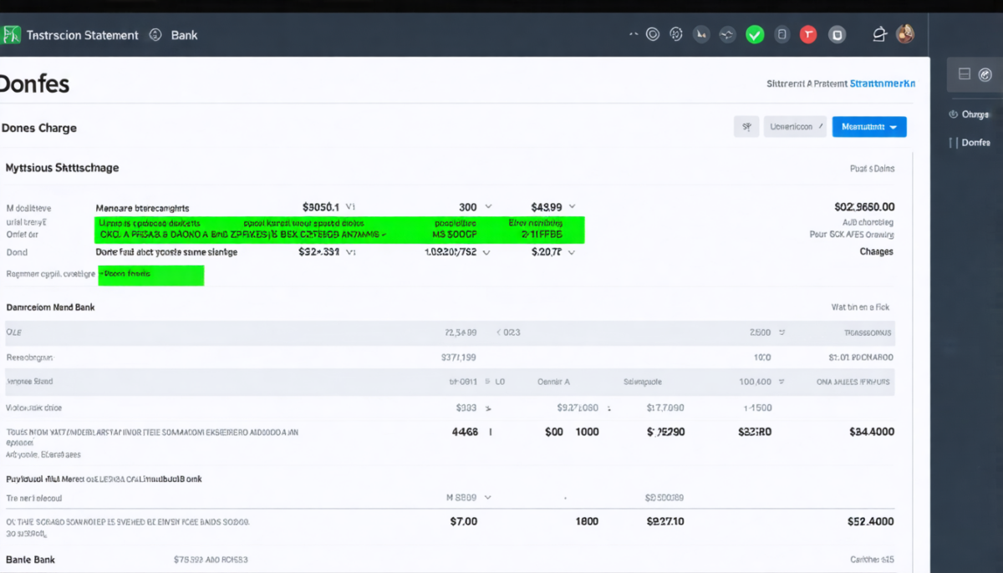Expand the $43.99 dropdown chevron

tap(573, 206)
